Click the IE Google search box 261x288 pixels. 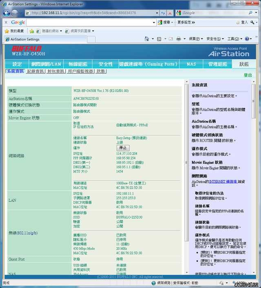coord(215,13)
